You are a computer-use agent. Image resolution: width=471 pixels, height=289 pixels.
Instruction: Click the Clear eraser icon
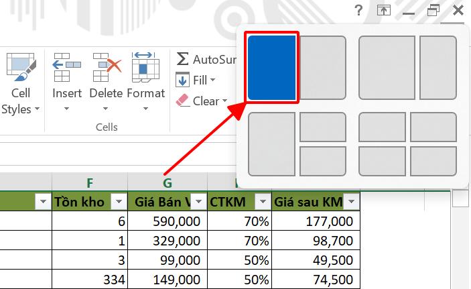click(x=182, y=101)
